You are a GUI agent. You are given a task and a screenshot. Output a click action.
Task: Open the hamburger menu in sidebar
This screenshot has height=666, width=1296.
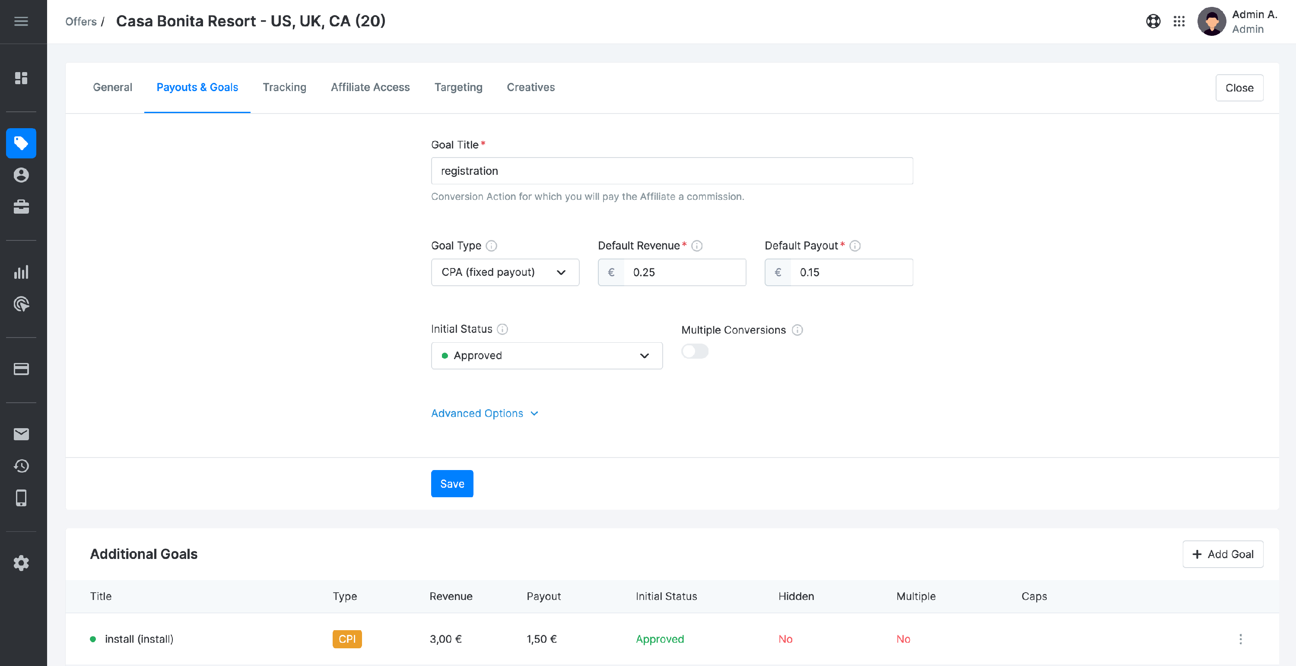pos(21,21)
